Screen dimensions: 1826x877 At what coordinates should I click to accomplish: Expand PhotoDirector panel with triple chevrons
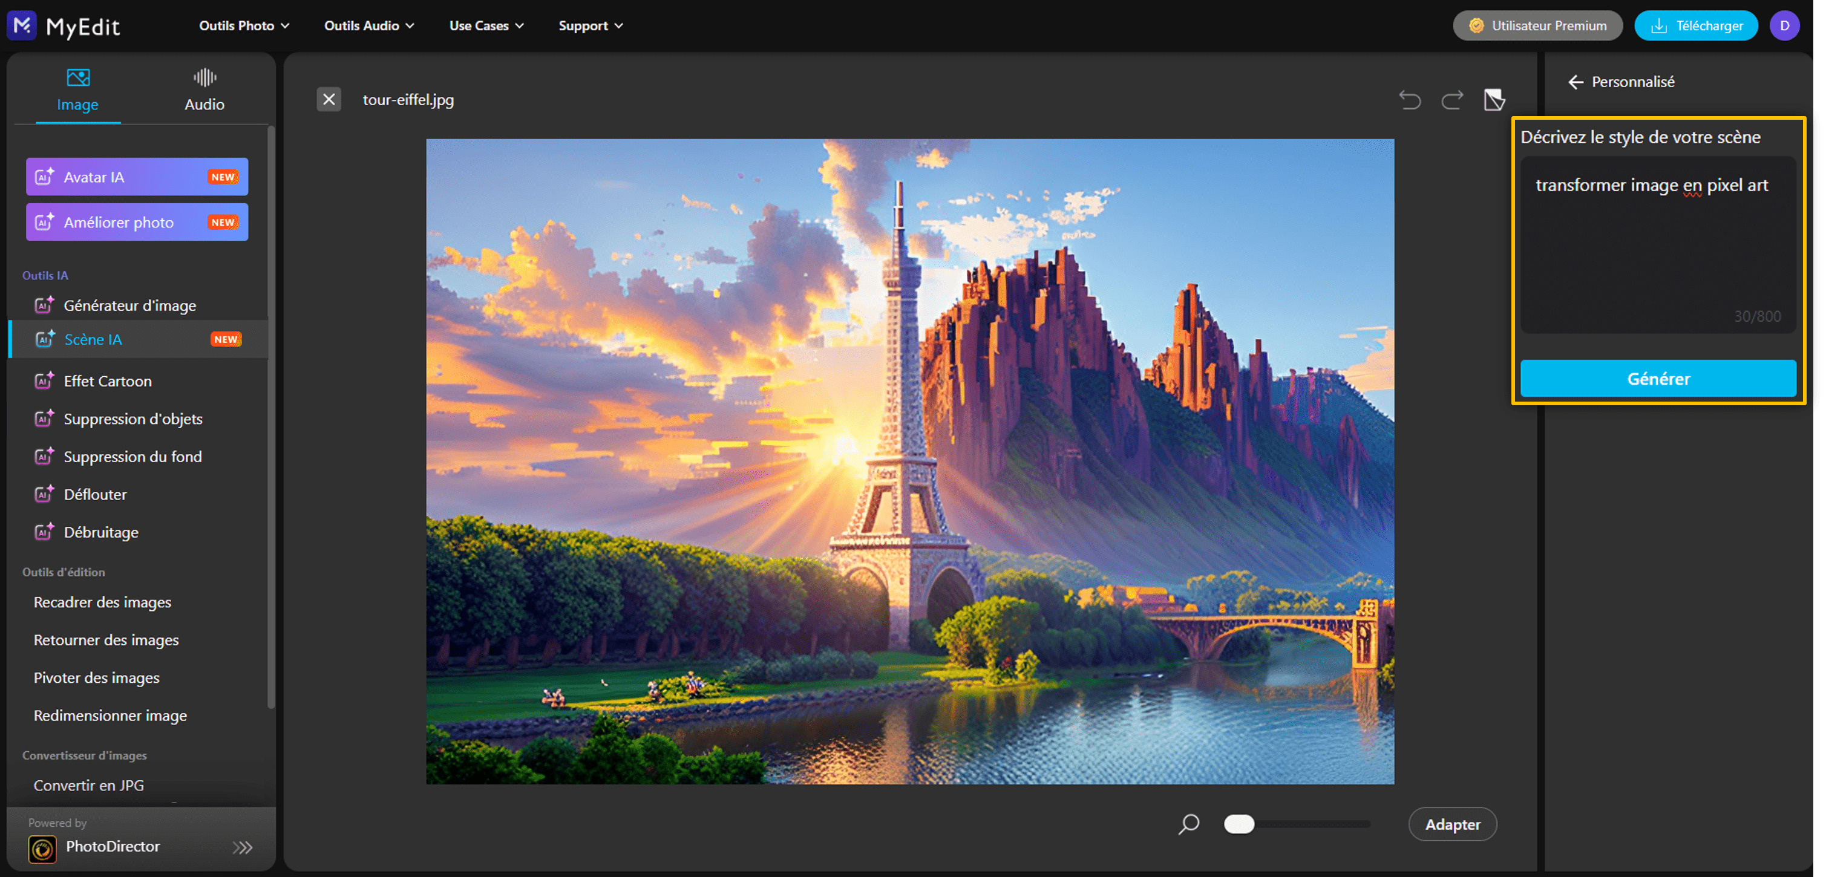pos(243,847)
